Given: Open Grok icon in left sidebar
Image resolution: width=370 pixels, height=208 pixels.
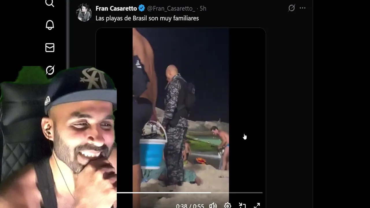Looking at the screenshot, I should (50, 70).
